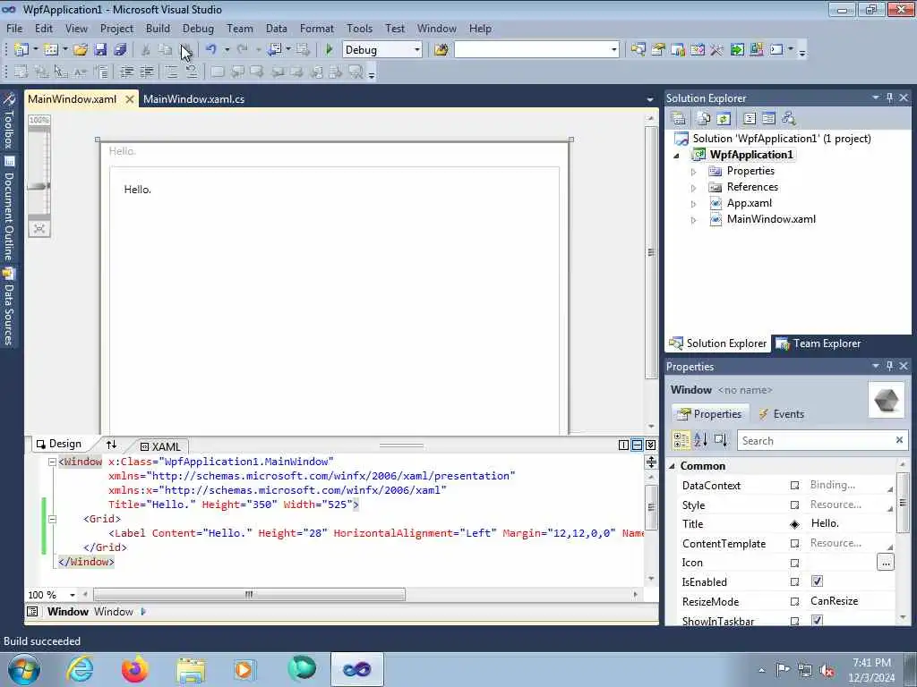Image resolution: width=917 pixels, height=687 pixels.
Task: Click the designer zoom slider thumb
Action: click(39, 186)
